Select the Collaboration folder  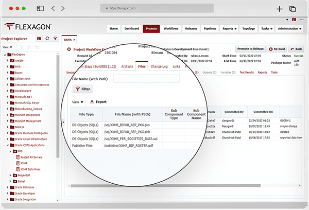click(23, 79)
